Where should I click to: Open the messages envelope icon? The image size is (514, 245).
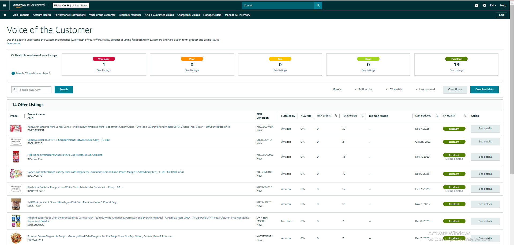(x=477, y=5)
